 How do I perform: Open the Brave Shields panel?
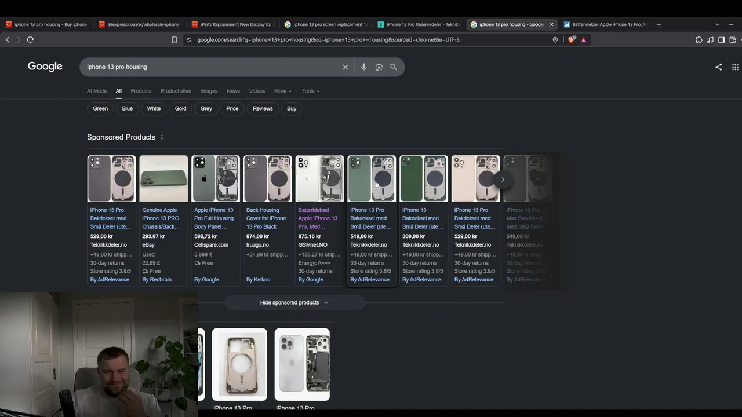click(x=572, y=40)
